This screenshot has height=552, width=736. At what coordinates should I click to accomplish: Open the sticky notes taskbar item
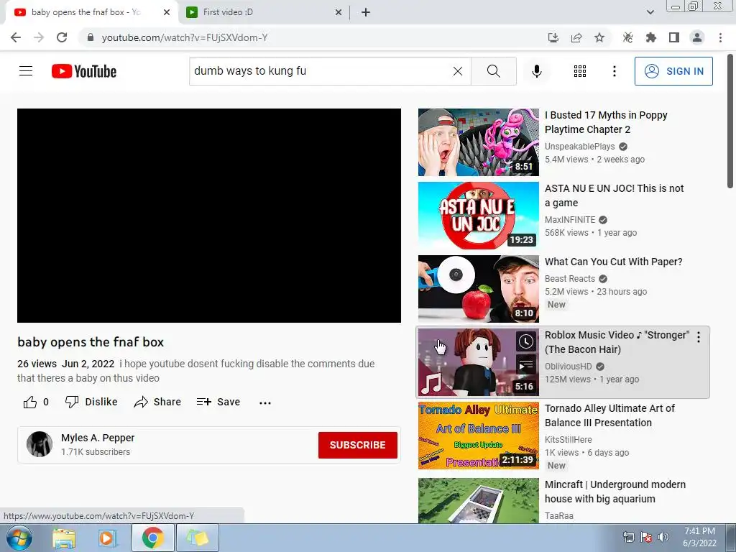(x=197, y=538)
